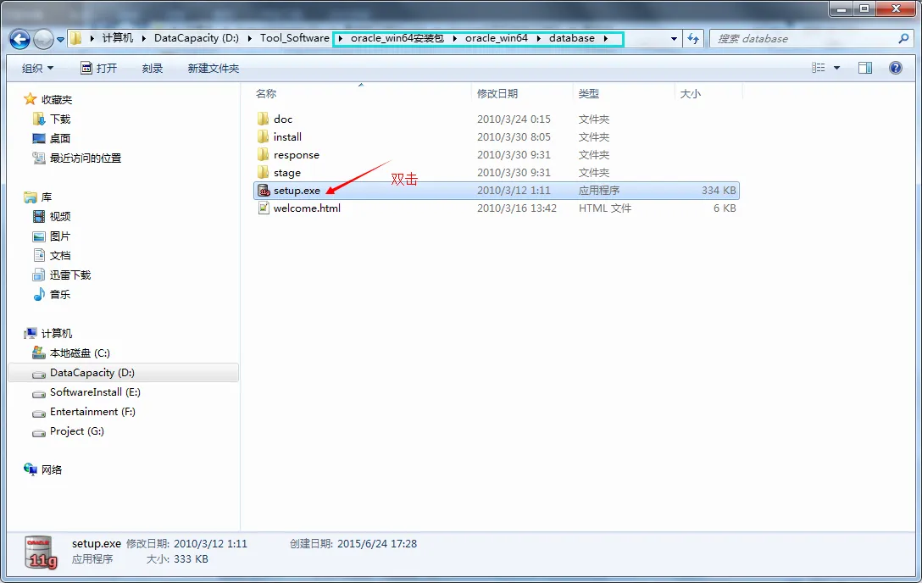This screenshot has width=922, height=583.
Task: Open 最近访问的位置 in favorites
Action: pos(86,158)
